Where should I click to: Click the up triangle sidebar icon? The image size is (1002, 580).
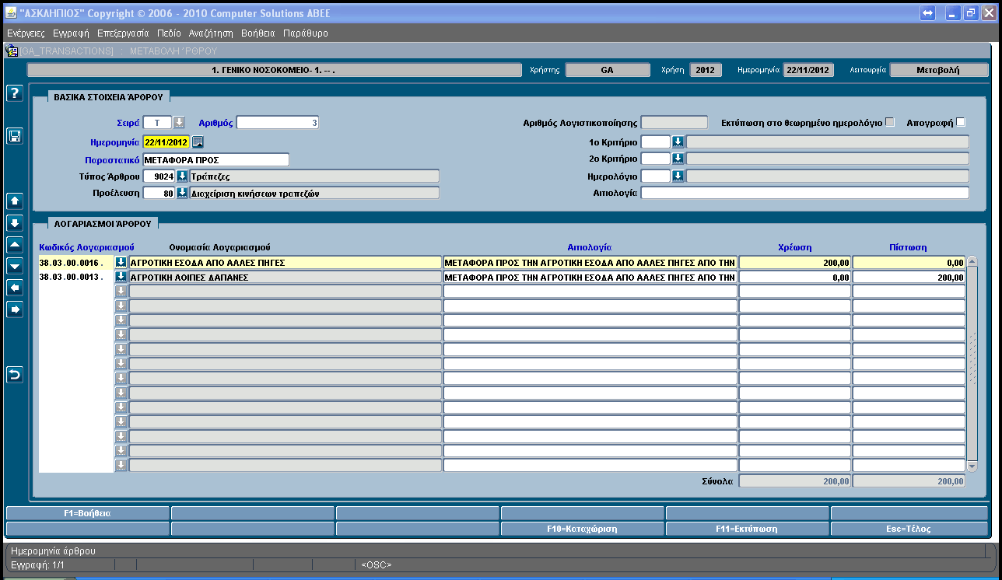14,244
